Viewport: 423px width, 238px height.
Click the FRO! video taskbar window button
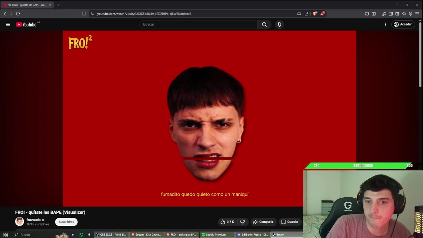tap(181, 235)
